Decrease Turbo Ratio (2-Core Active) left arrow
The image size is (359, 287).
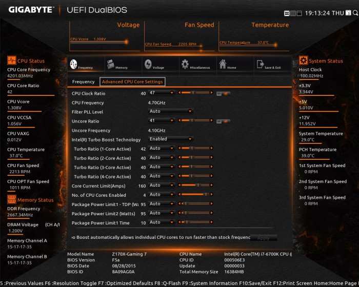tap(180, 157)
